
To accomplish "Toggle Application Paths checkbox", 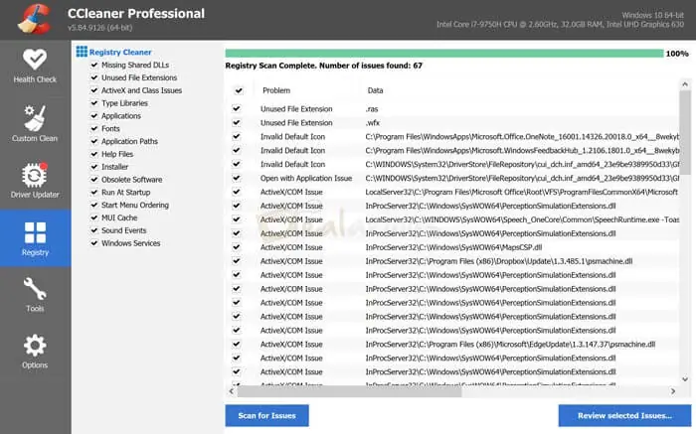I will point(94,141).
